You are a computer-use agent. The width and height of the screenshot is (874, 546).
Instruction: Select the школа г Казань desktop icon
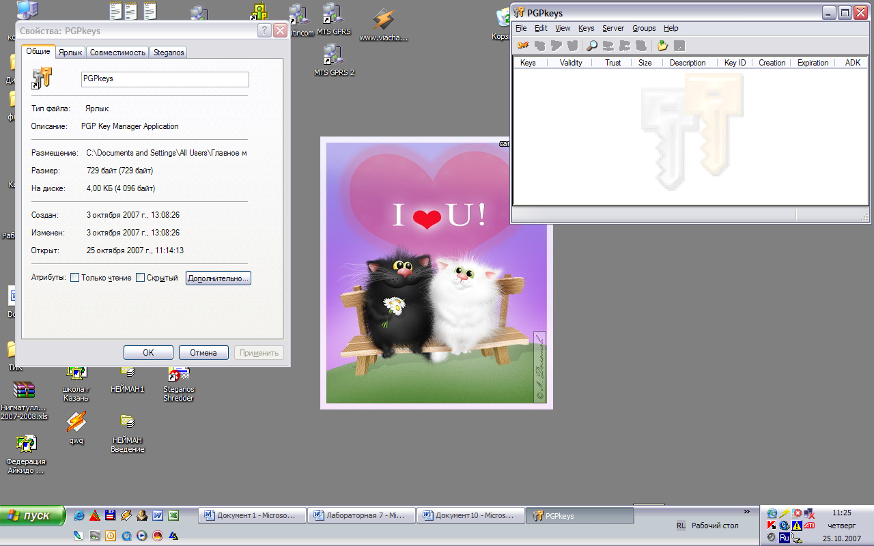tap(76, 384)
